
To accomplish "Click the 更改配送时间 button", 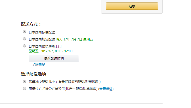I will (x=54, y=58).
